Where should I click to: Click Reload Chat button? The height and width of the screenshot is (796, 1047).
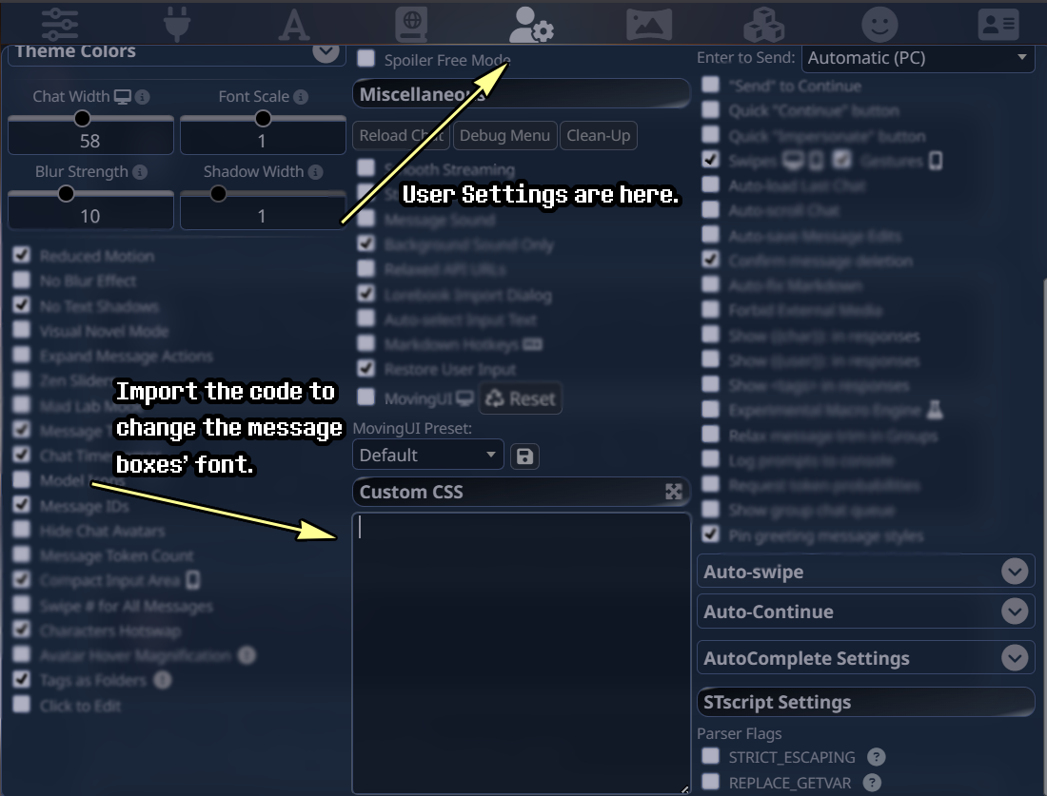(402, 135)
